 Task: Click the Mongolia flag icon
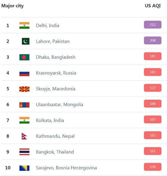[24, 105]
